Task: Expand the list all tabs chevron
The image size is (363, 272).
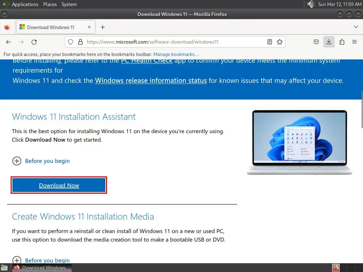Action: pyautogui.click(x=356, y=27)
